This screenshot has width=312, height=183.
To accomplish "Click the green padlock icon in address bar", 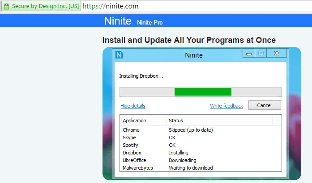I will (x=6, y=6).
